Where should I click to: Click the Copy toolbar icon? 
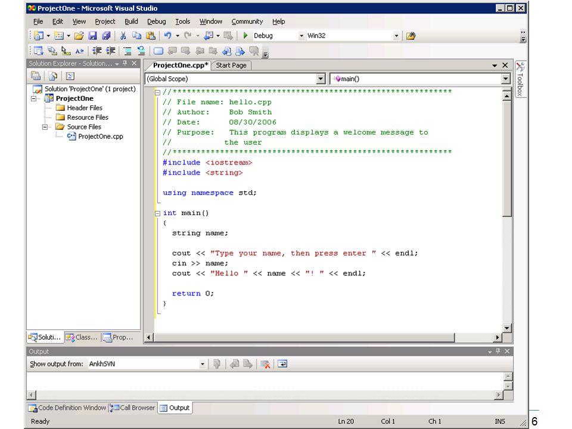click(x=136, y=36)
